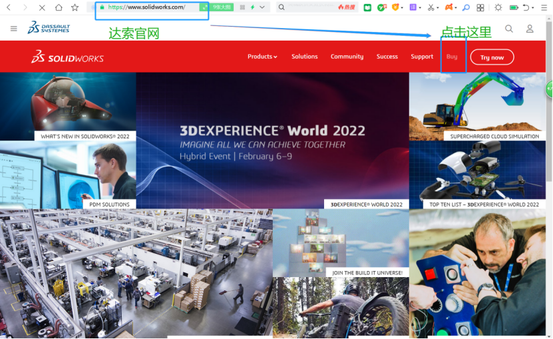The height and width of the screenshot is (339, 553).
Task: Click the two men with blue panel image
Action: pos(477,272)
